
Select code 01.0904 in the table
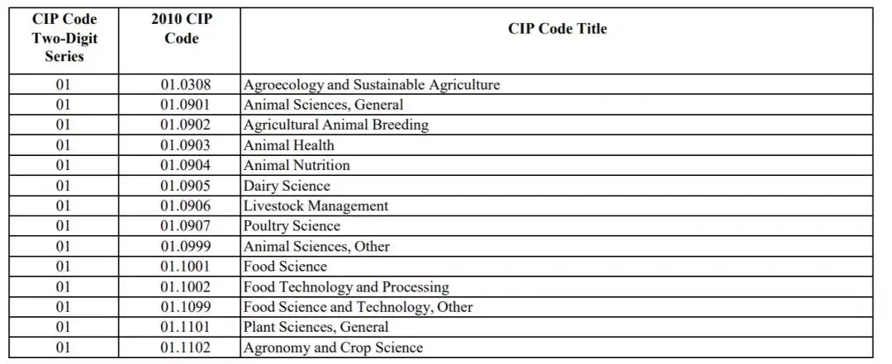(185, 165)
